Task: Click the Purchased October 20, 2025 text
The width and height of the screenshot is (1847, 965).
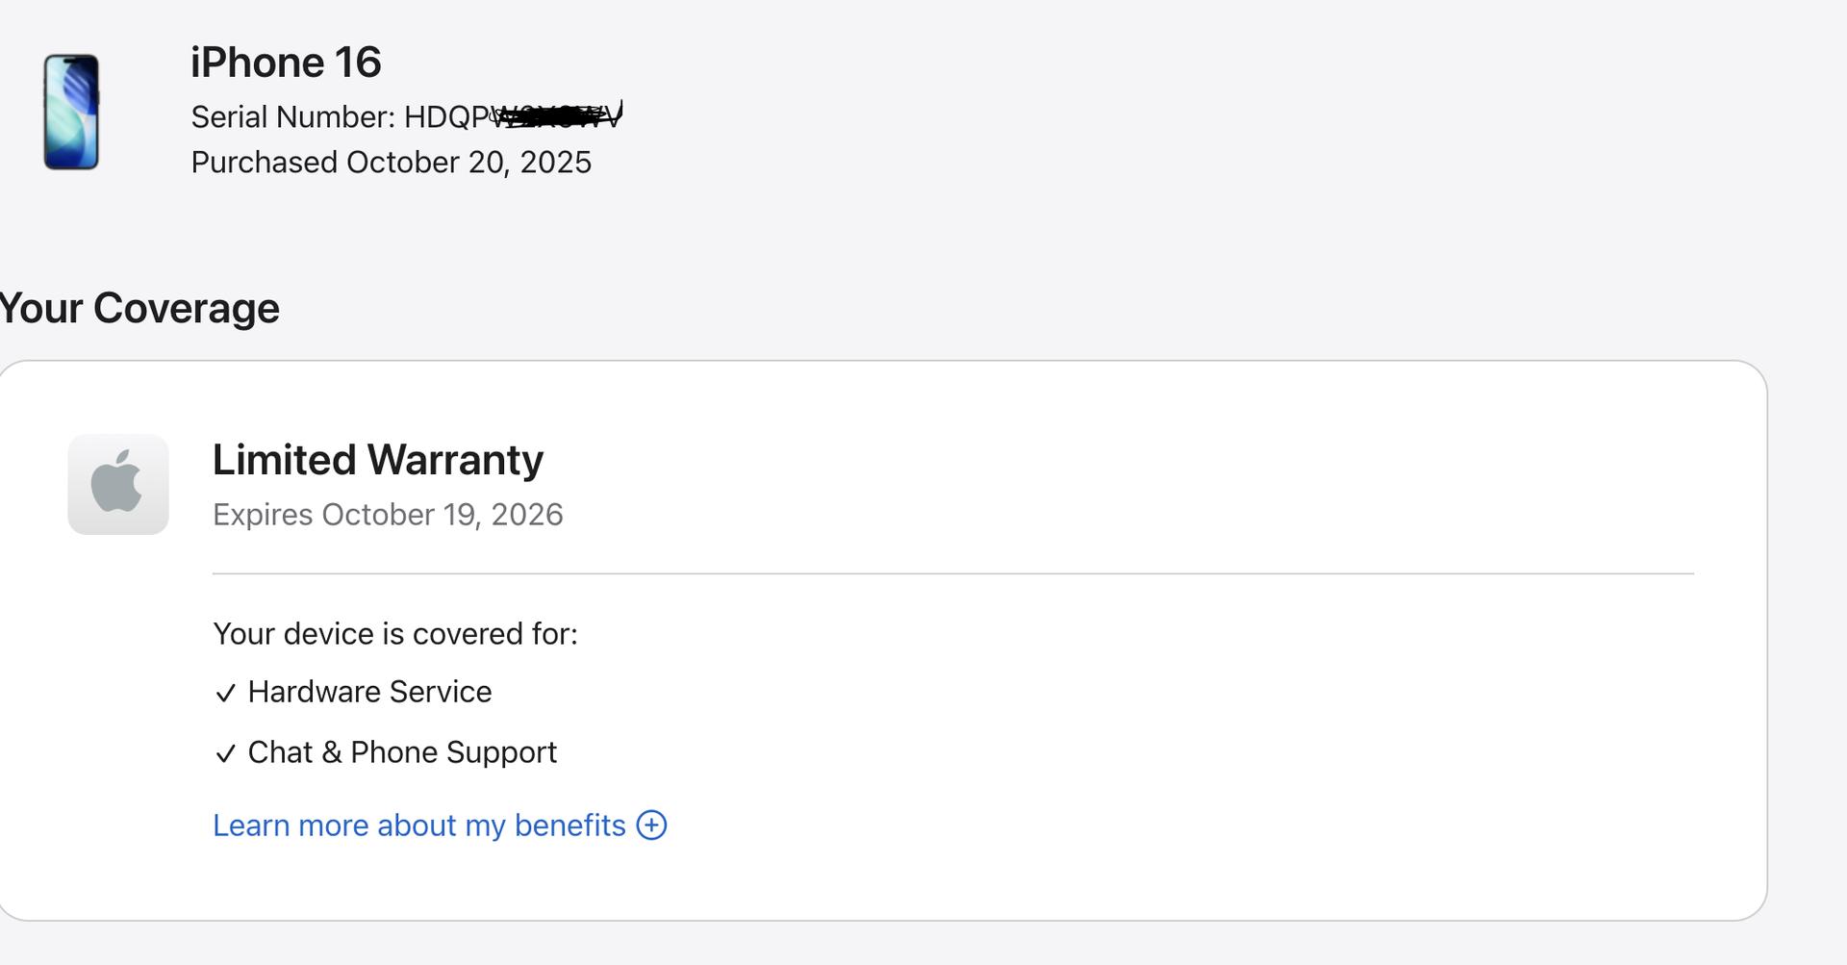Action: 391,163
